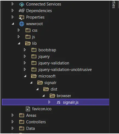
Task: Select the dist folder name
Action: click(x=54, y=89)
